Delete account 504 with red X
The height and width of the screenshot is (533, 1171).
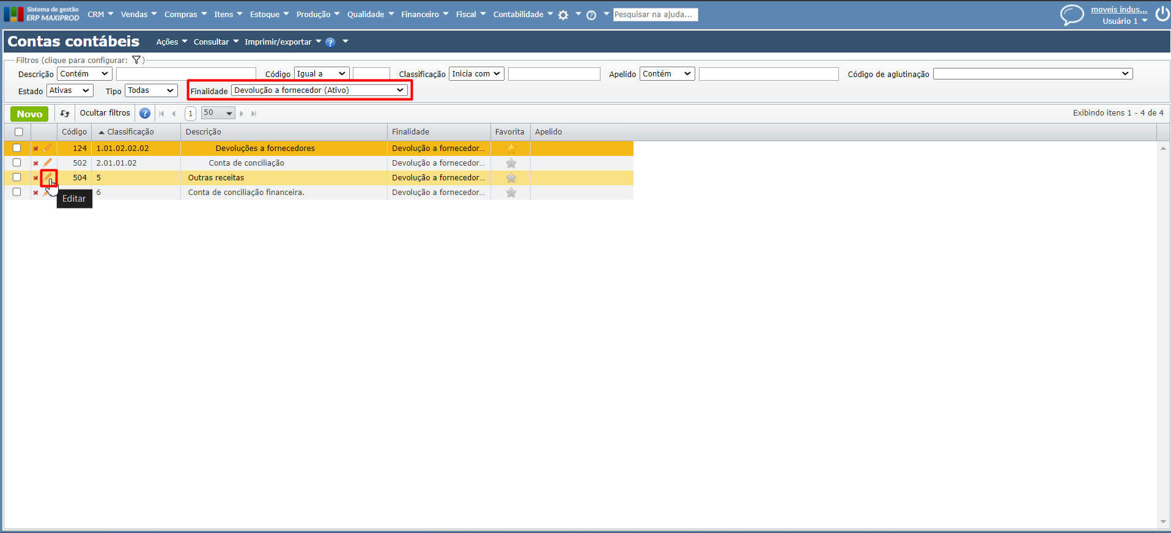point(35,178)
